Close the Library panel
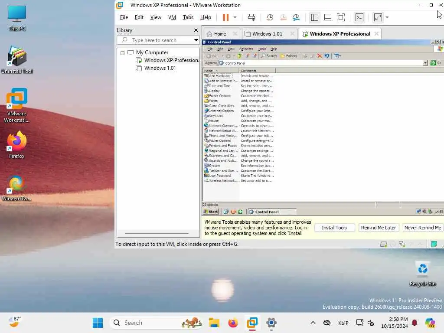Screen dimensions: 444x333 (x=196, y=30)
